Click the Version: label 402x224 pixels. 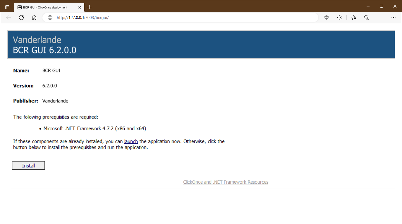(x=23, y=86)
